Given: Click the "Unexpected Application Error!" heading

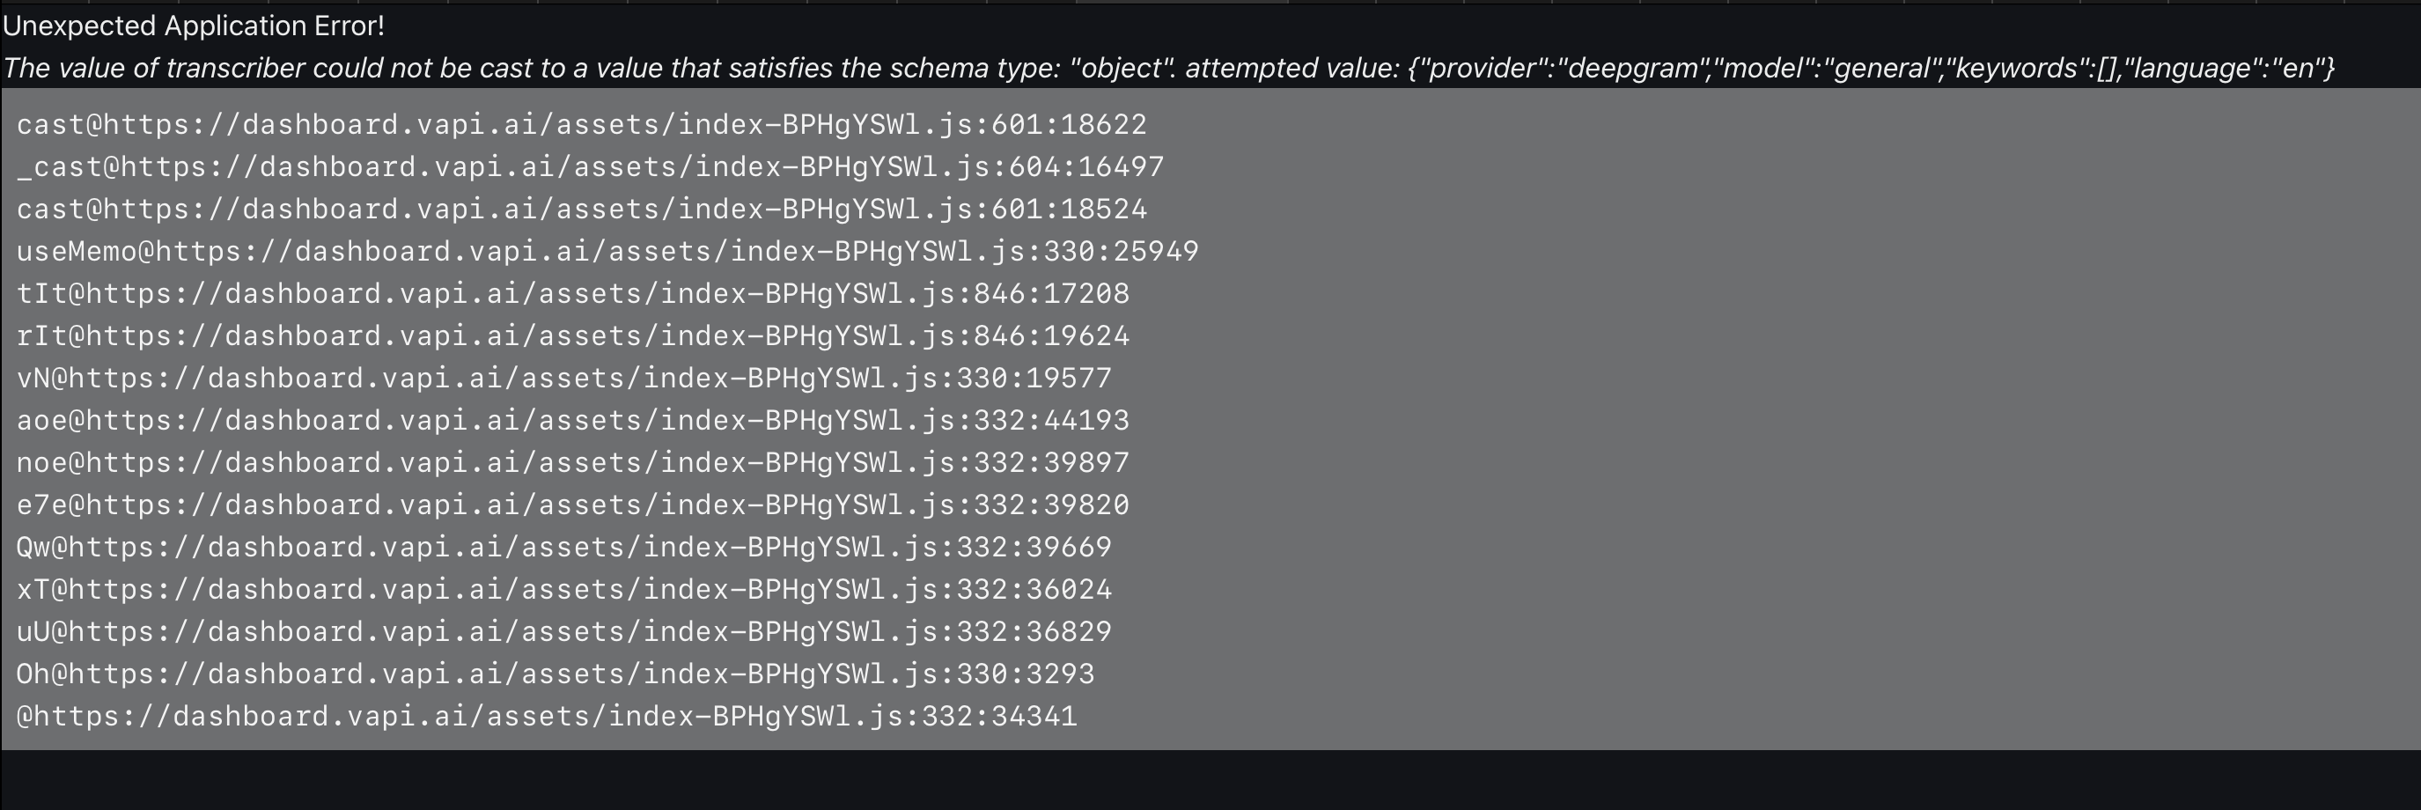Looking at the screenshot, I should coord(194,26).
